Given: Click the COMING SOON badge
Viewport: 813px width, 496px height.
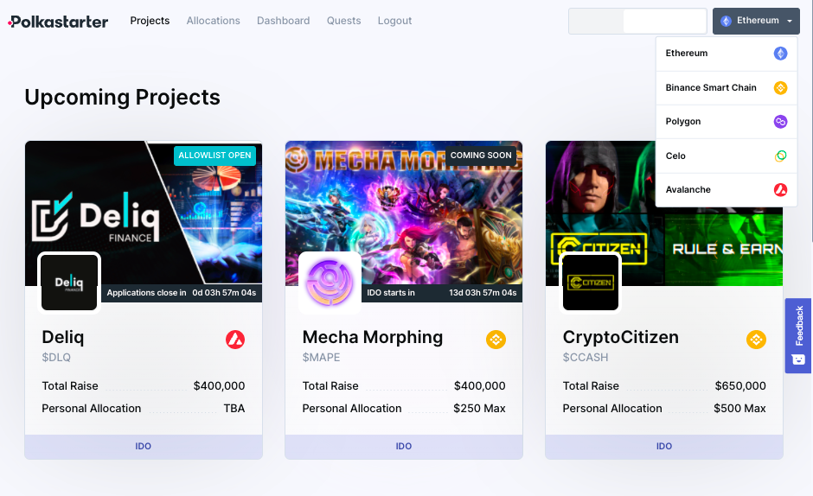Looking at the screenshot, I should [481, 156].
